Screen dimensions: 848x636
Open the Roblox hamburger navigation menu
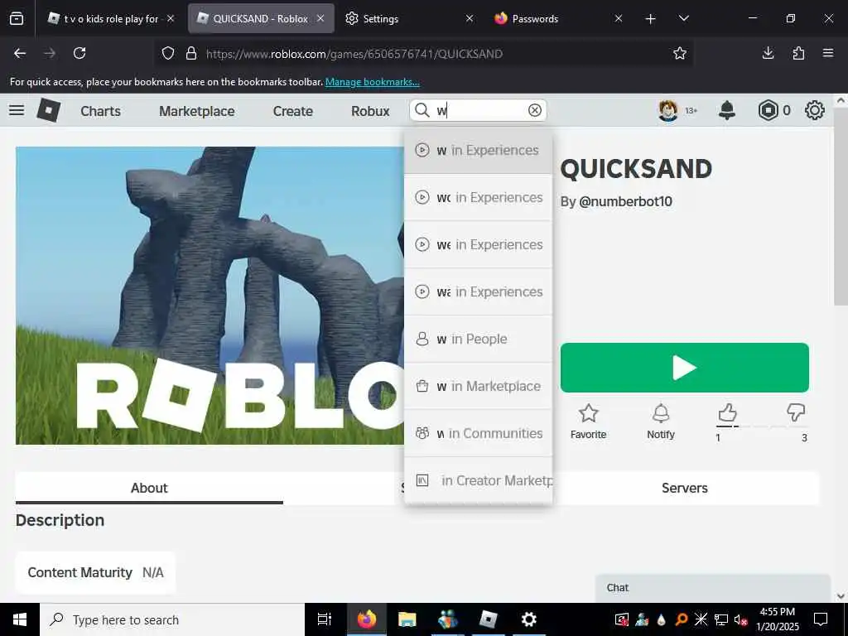pyautogui.click(x=17, y=110)
